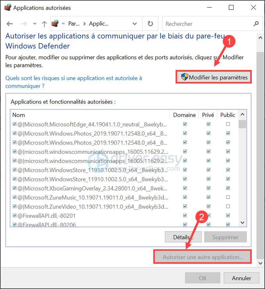
Task: Uncheck the @FirewallAPI.dll,-80201 name checkbox
Action: [15, 215]
